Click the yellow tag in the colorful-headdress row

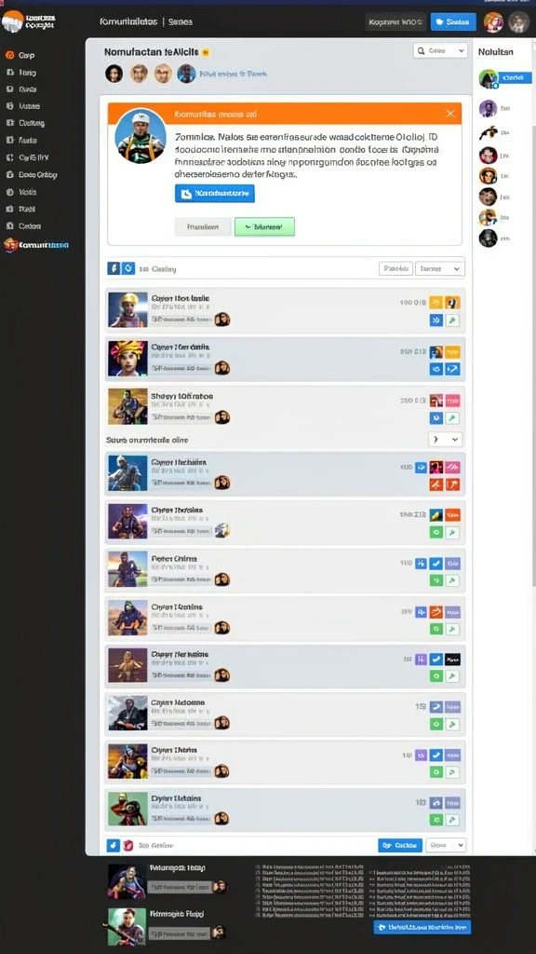pos(453,351)
